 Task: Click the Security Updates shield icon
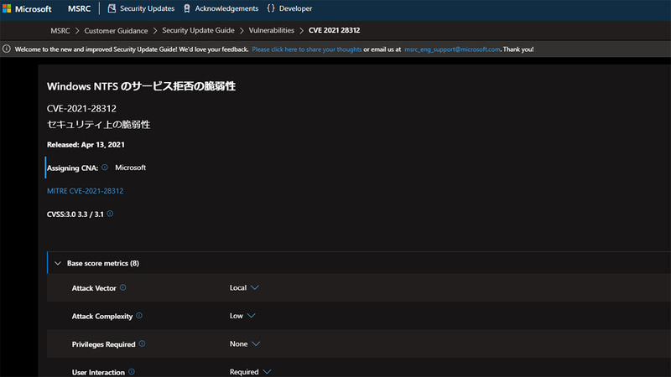(112, 8)
